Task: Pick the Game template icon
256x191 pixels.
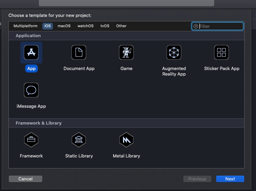Action: click(x=126, y=52)
